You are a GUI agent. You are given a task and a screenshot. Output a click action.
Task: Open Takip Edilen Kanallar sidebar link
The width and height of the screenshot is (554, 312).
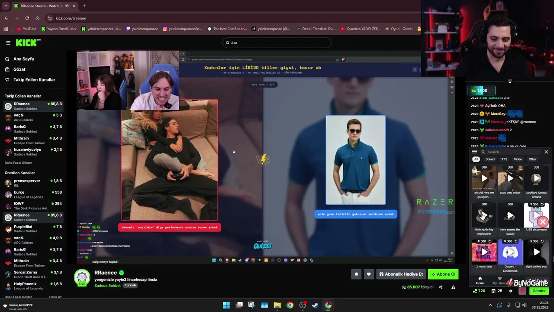34,80
